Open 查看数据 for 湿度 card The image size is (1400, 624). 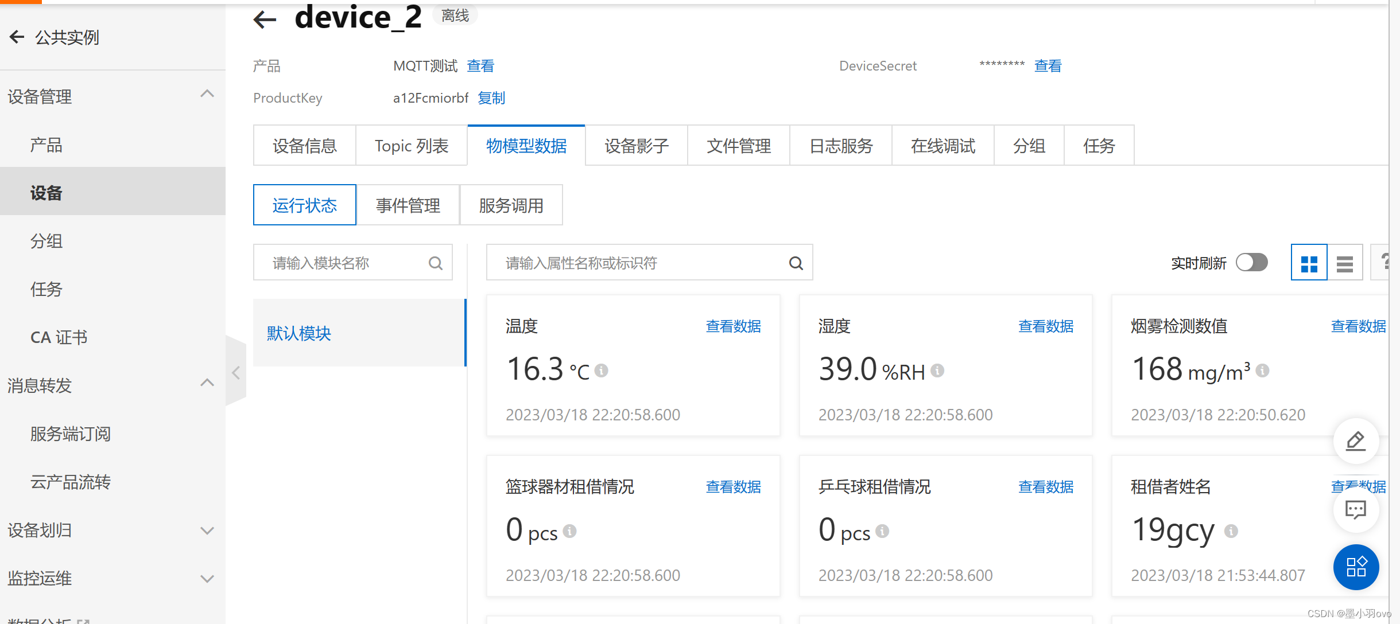(1046, 326)
